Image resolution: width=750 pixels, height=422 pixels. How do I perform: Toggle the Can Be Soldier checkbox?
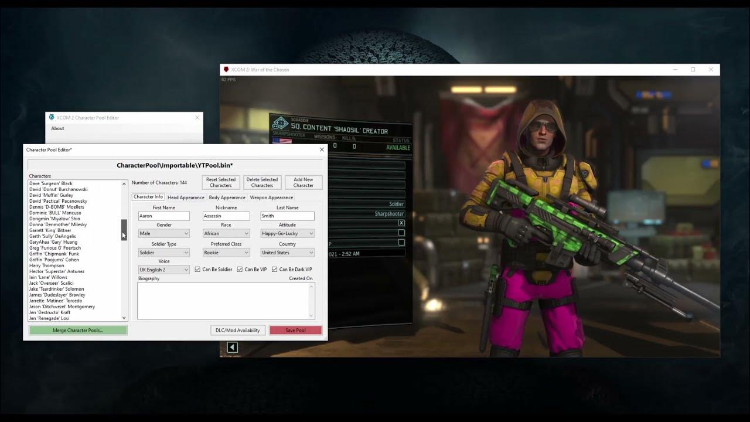[x=197, y=269]
